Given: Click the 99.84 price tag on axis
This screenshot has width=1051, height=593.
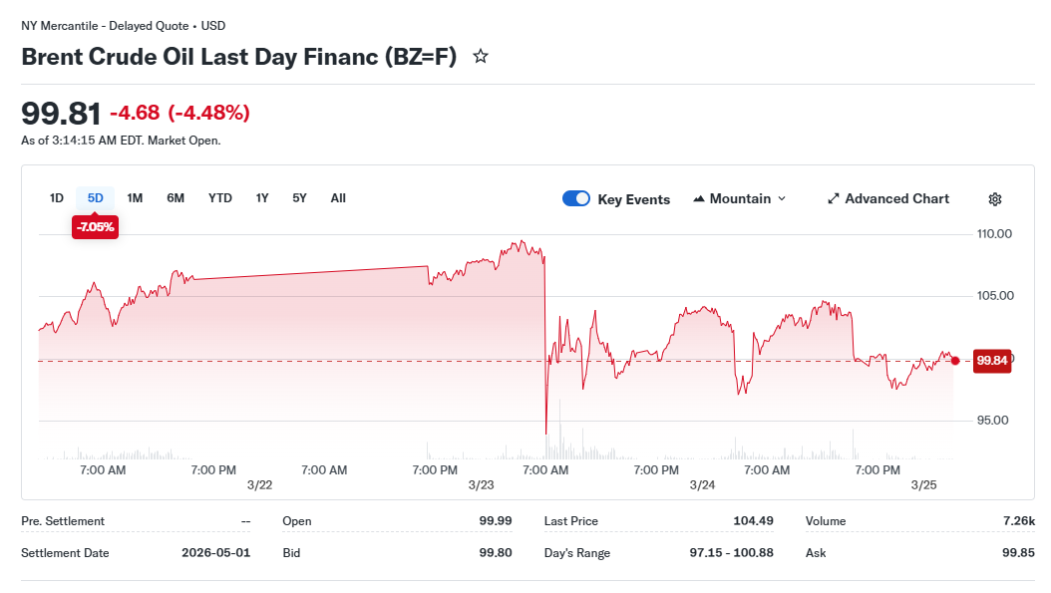Looking at the screenshot, I should (x=992, y=361).
